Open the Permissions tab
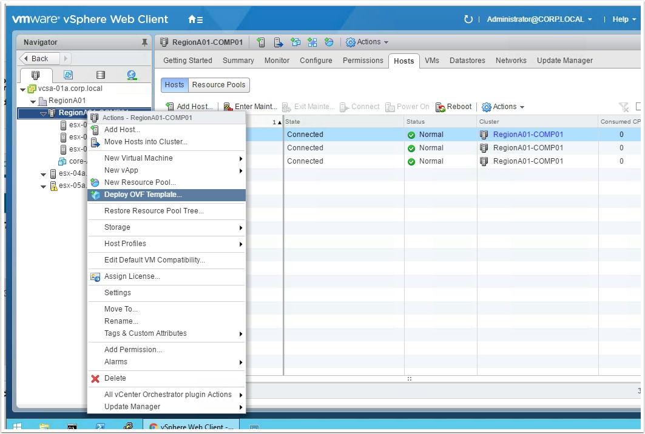The image size is (645, 434). [363, 61]
